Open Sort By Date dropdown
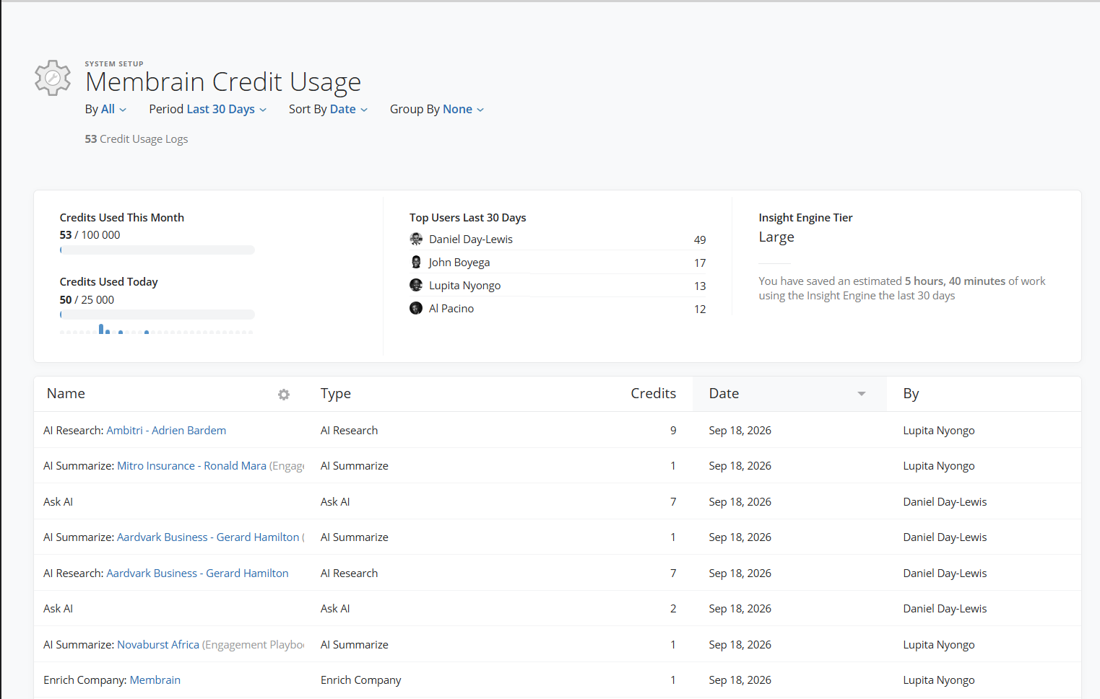 [329, 109]
